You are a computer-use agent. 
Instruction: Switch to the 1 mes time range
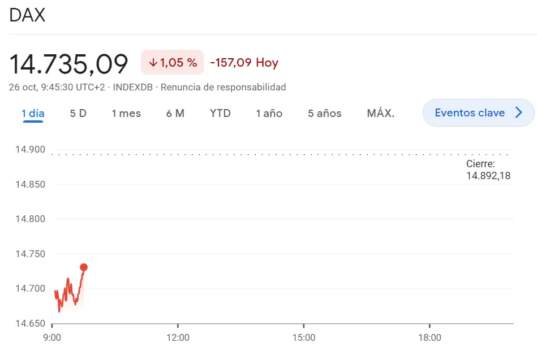click(x=126, y=113)
